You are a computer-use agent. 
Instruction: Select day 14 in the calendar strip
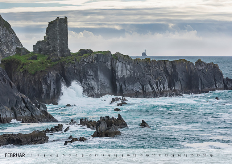tap(115, 155)
